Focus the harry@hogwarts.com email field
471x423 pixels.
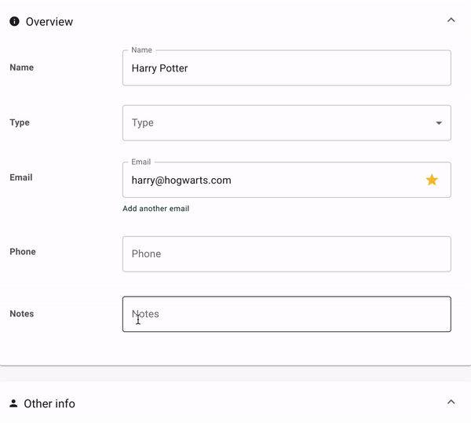tap(267, 180)
